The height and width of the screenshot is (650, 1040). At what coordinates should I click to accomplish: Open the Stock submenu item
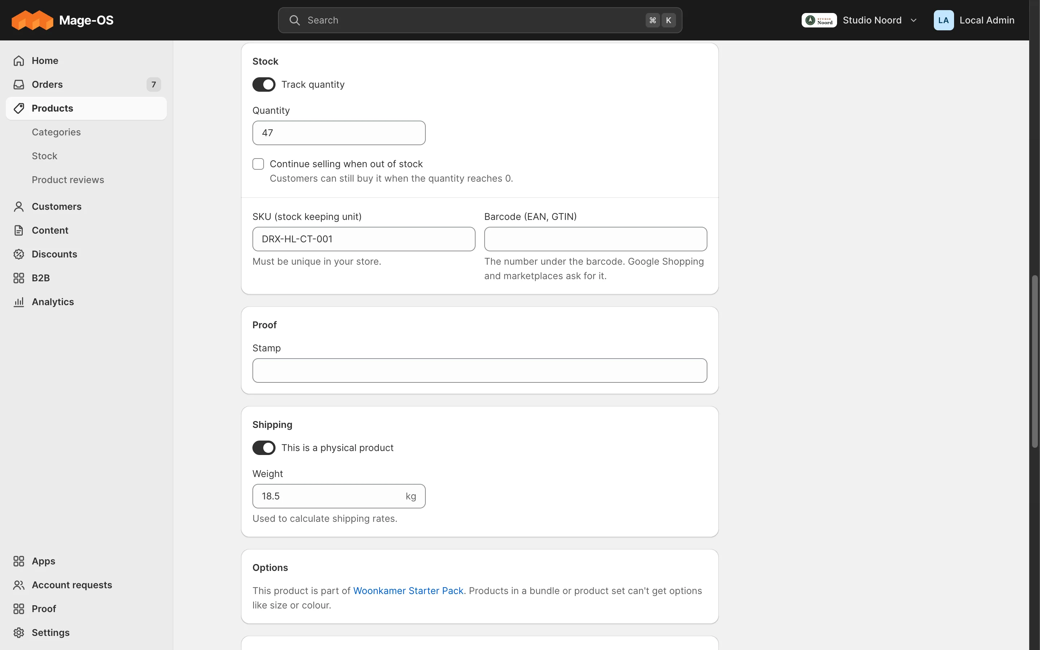click(44, 156)
